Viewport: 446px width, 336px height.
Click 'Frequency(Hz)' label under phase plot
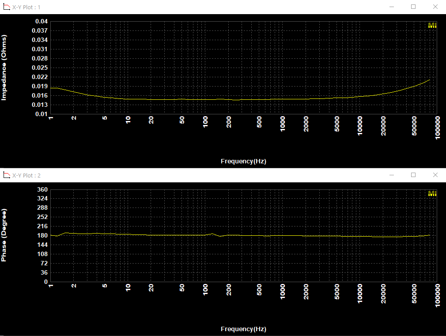(x=243, y=329)
